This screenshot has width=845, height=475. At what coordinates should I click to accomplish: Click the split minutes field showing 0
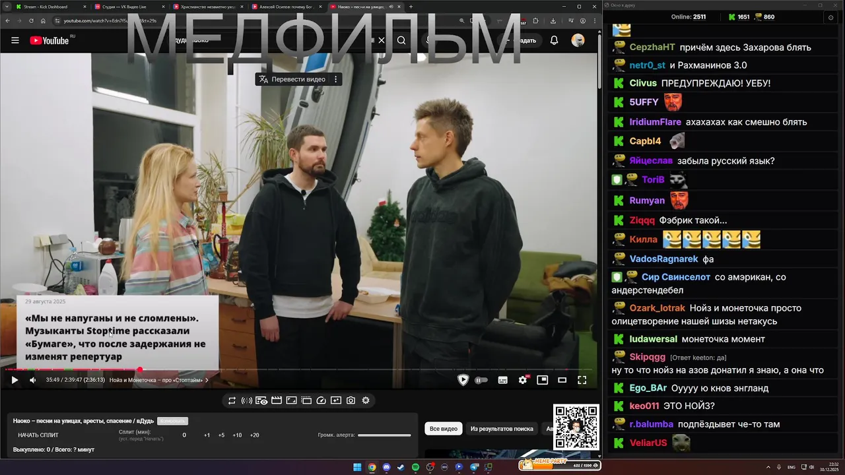pos(184,435)
